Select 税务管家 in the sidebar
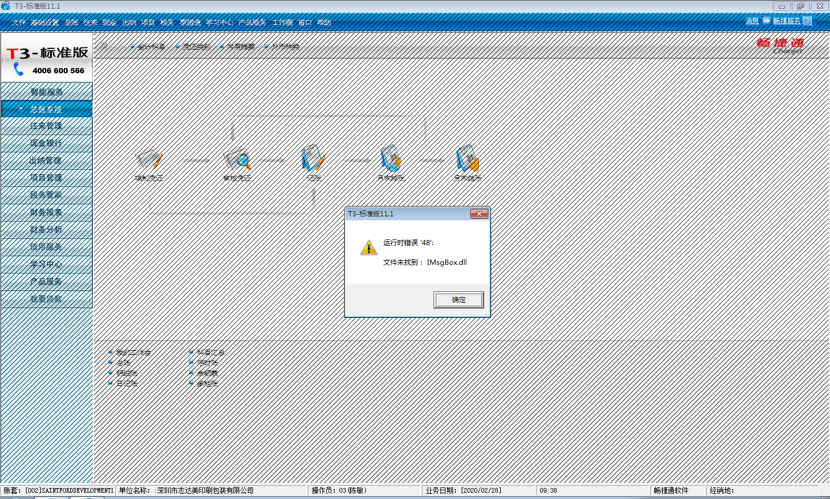The image size is (830, 499). click(x=47, y=195)
